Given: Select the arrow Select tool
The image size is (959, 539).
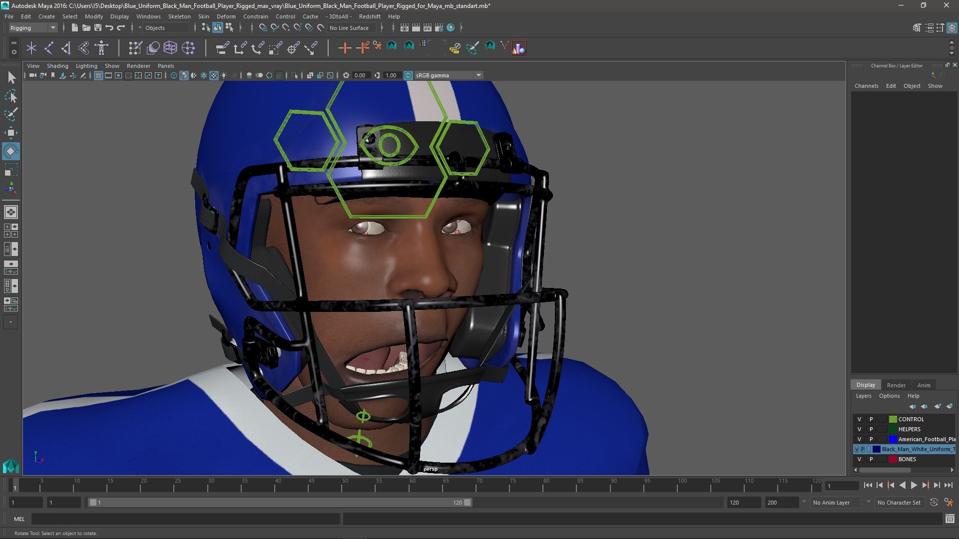Looking at the screenshot, I should (11, 77).
